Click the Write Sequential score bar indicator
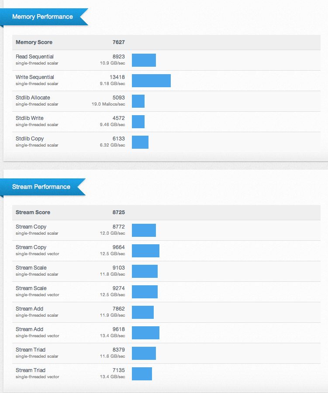The image size is (328, 393). click(151, 81)
